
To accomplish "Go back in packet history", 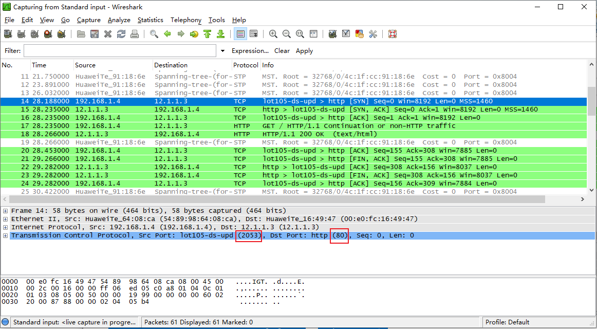I will click(x=167, y=34).
